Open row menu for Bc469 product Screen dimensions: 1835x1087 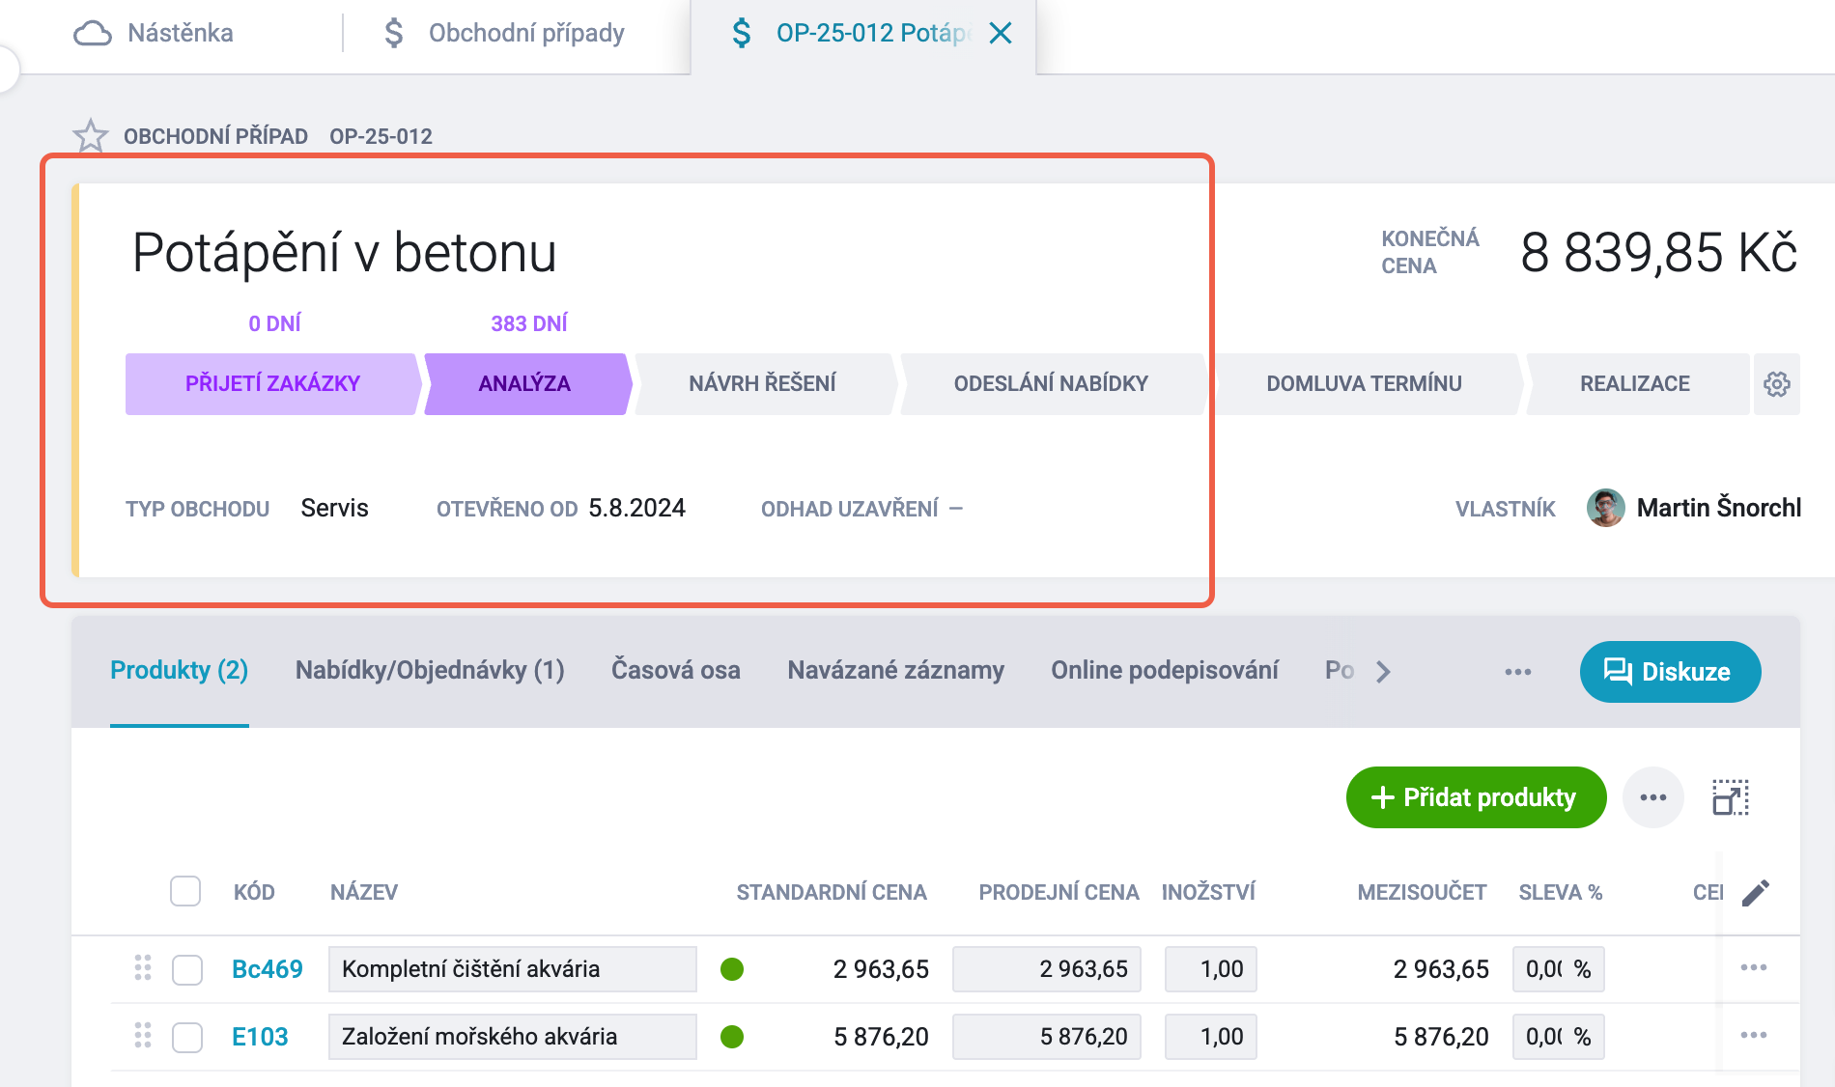click(x=1754, y=967)
